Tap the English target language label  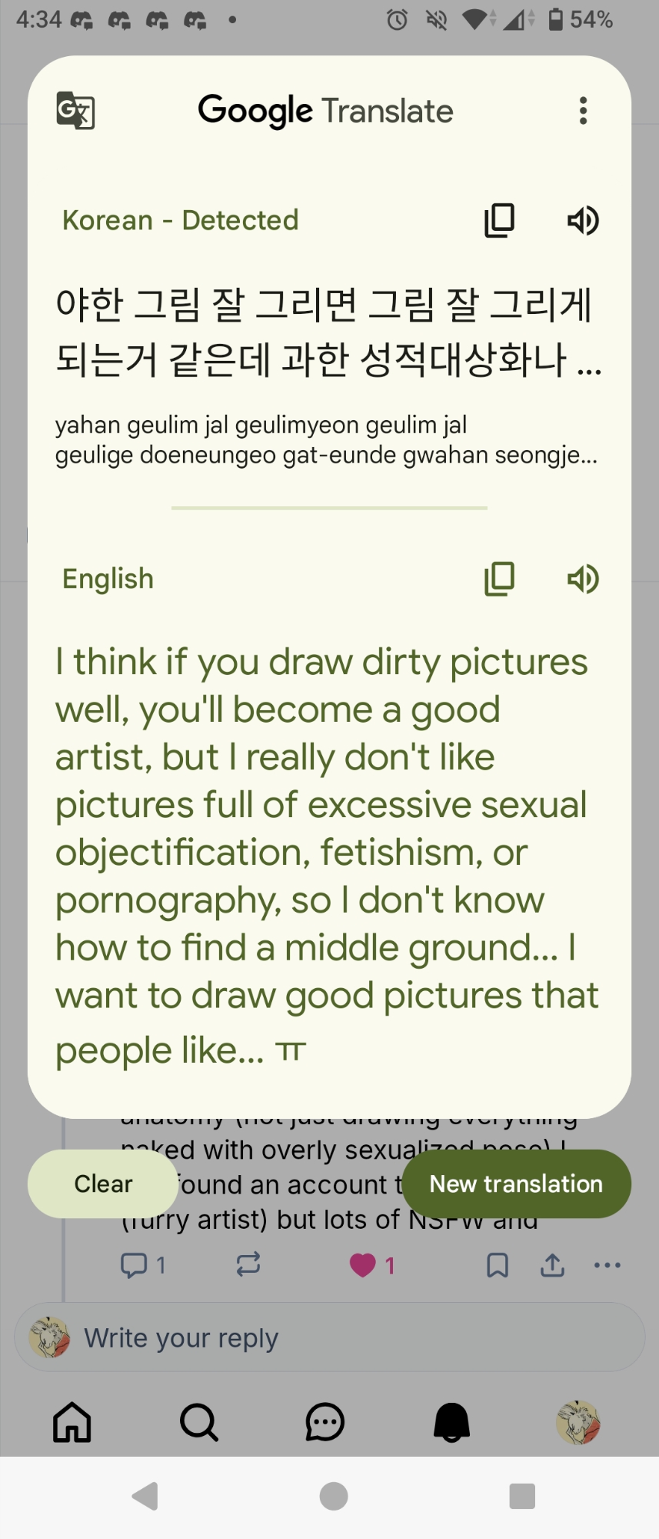108,579
